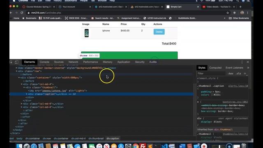Select div.row in the breadcrumb trail
The image size is (263, 148).
click(47, 139)
